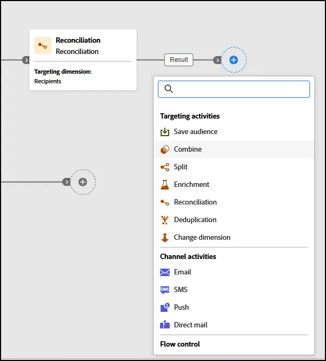Choose the SMS channel activity

click(234, 289)
